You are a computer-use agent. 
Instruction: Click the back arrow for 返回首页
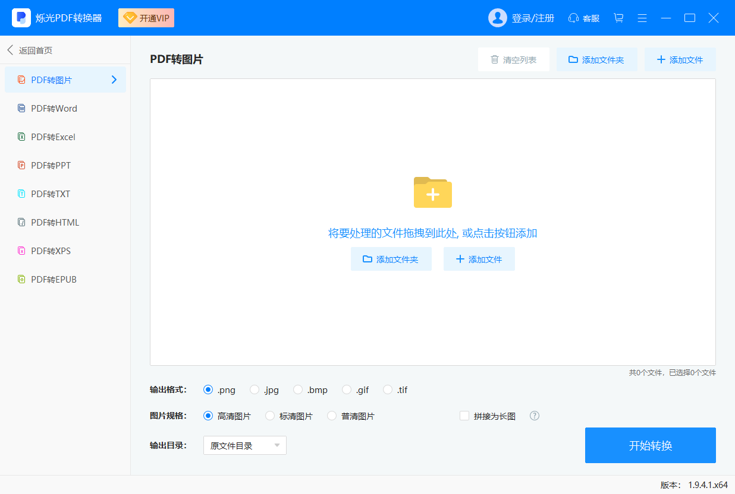(x=10, y=50)
